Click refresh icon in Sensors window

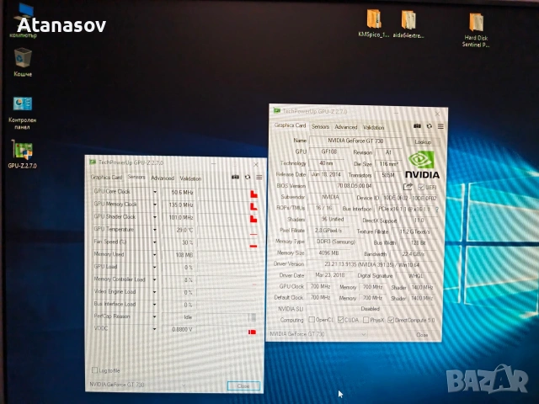[x=248, y=178]
